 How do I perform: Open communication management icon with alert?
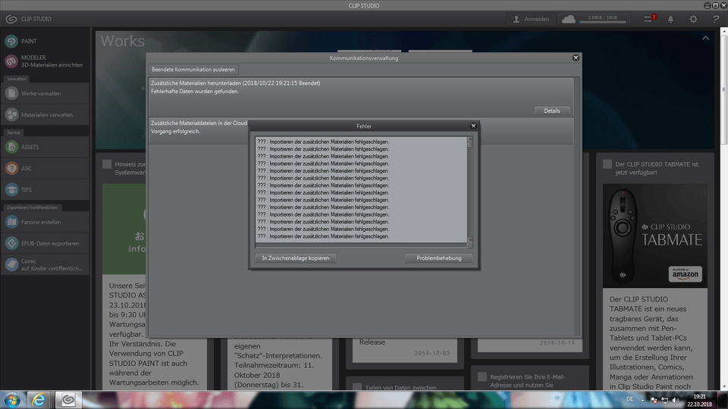click(x=649, y=19)
